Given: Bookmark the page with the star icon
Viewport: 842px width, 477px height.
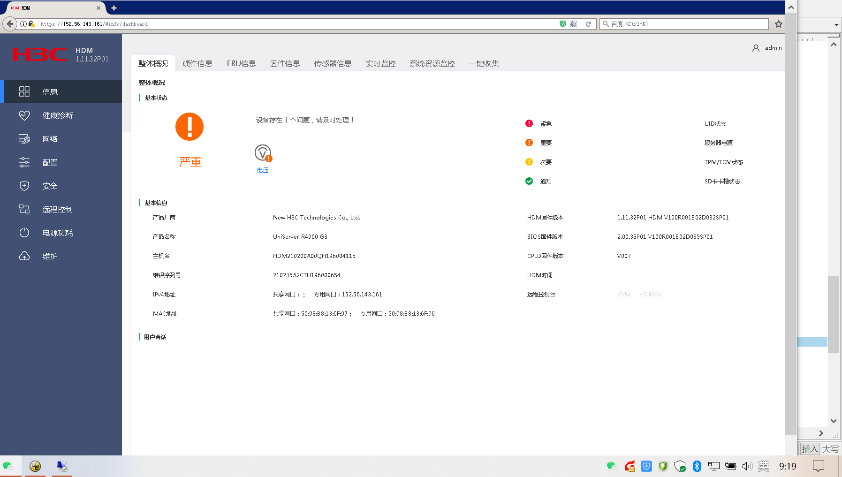Looking at the screenshot, I should (779, 24).
